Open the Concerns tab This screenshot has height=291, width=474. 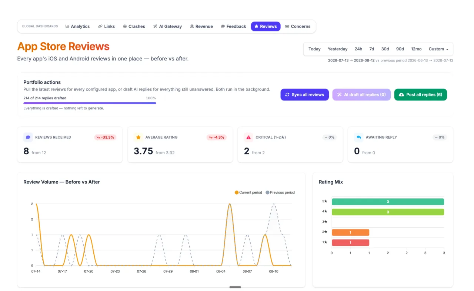point(298,26)
